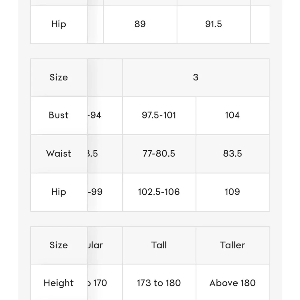Click the Size label in second table
Image resolution: width=300 pixels, height=300 pixels.
pyautogui.click(x=59, y=77)
